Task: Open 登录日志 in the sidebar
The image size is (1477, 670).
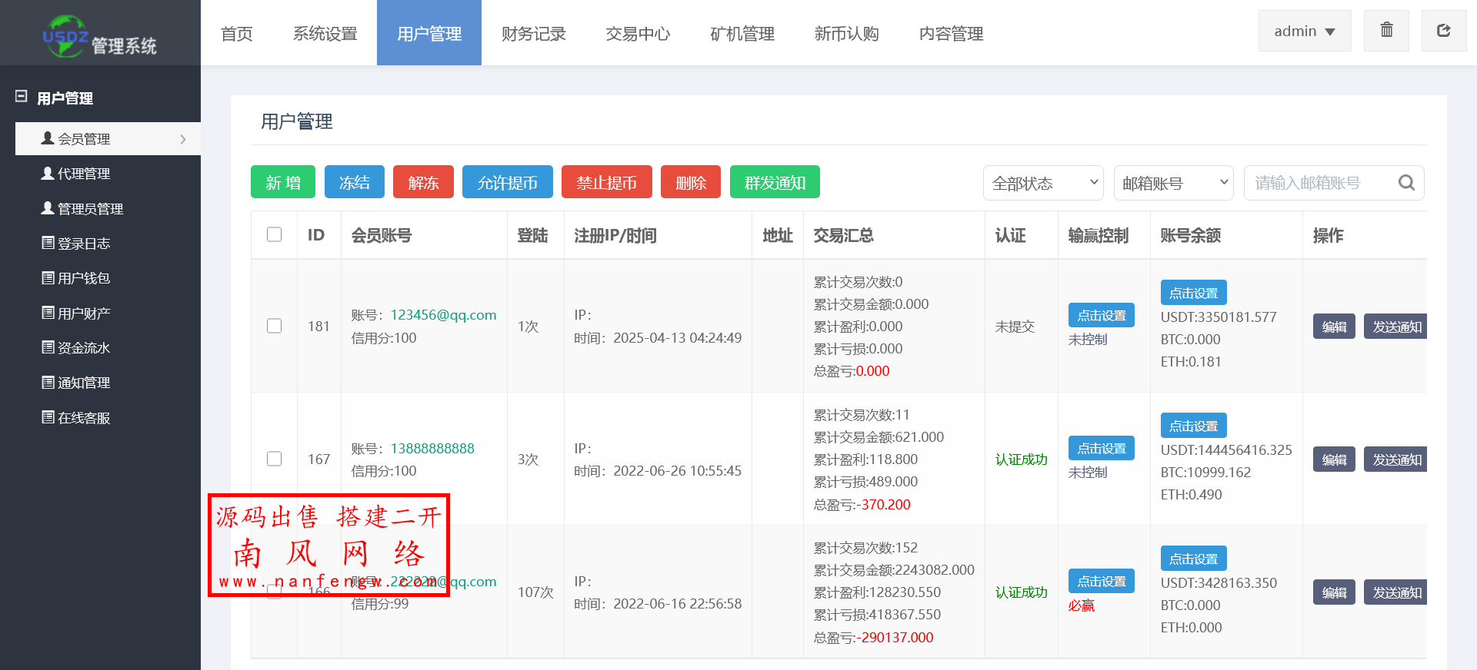Action: pyautogui.click(x=84, y=244)
